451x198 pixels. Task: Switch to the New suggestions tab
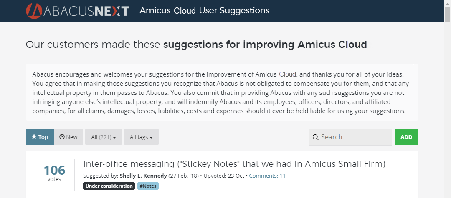(68, 137)
